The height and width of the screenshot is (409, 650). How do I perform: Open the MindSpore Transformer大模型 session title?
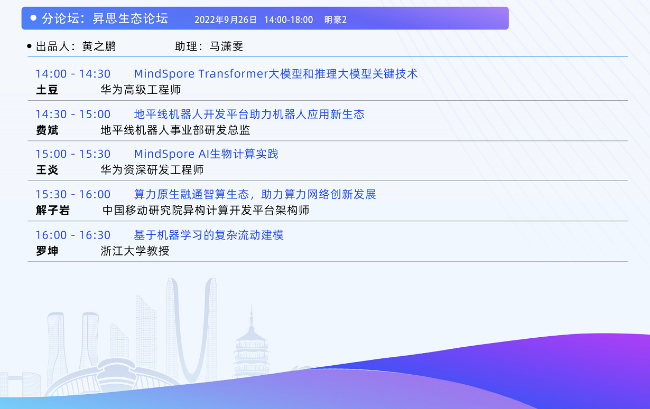[276, 74]
